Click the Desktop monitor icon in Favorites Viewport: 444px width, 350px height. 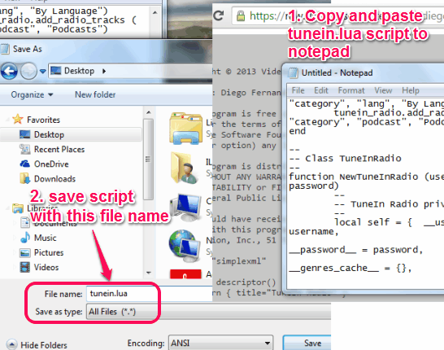(25, 134)
